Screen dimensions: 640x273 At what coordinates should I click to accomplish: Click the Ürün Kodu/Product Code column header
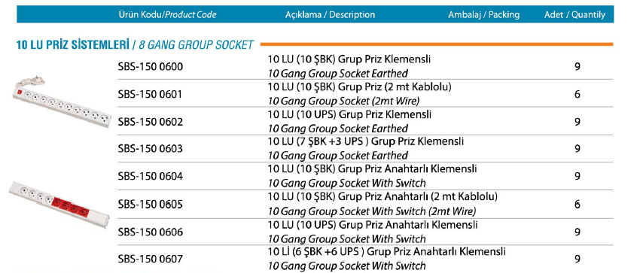167,15
